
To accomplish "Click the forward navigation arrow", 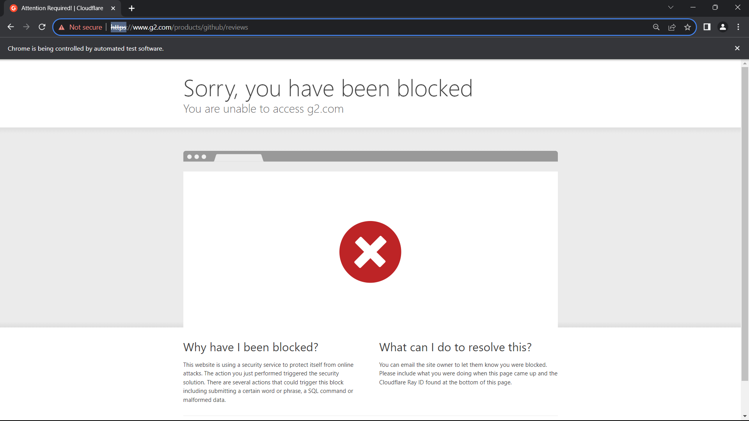I will point(26,27).
